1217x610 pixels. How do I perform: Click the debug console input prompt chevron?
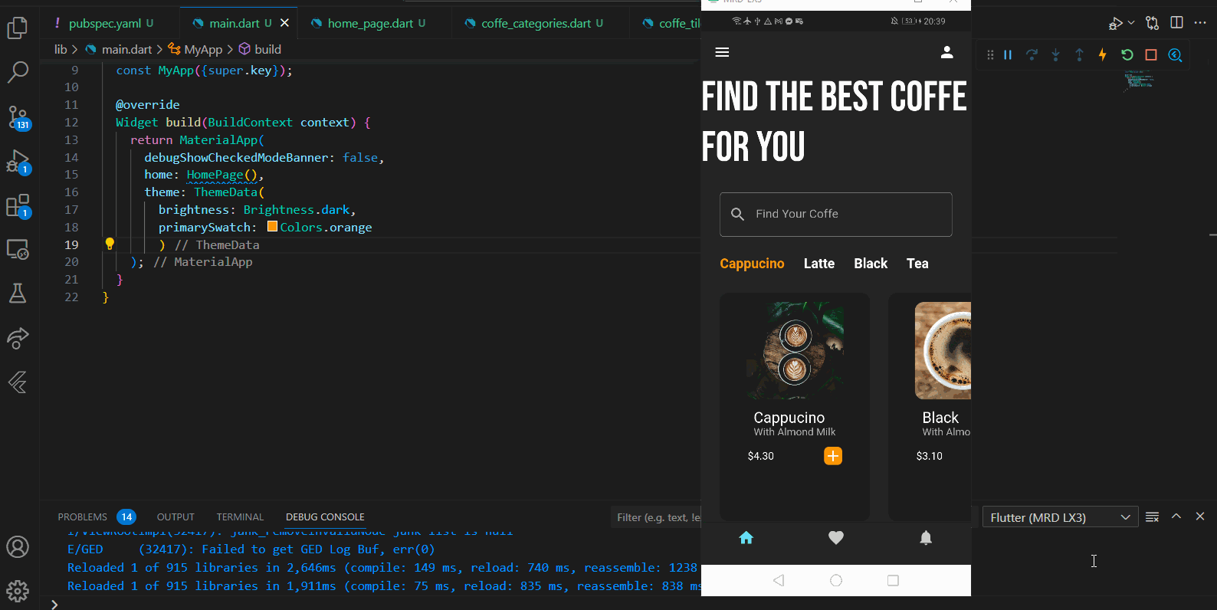(54, 604)
